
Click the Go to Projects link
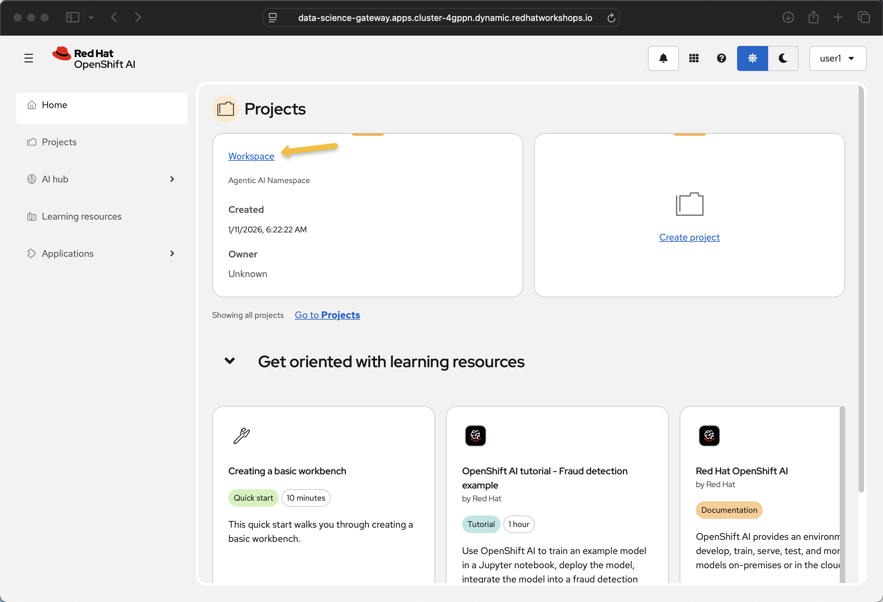coord(327,315)
